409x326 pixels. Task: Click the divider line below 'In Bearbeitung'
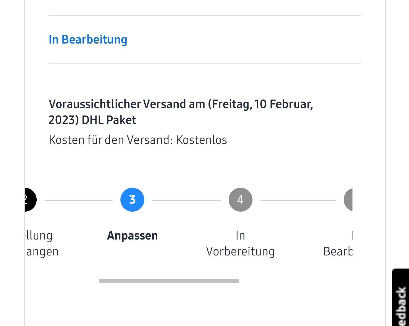(x=204, y=64)
